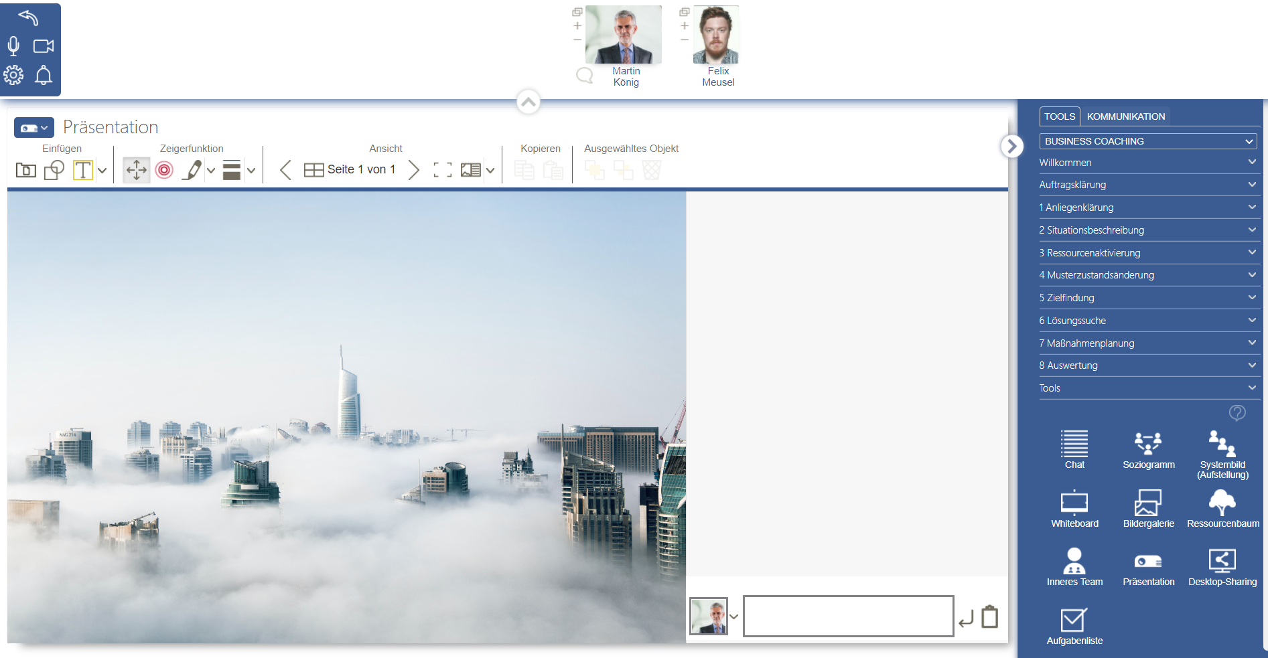
Task: Expand 1 Anliegenklärung section
Action: click(1148, 208)
